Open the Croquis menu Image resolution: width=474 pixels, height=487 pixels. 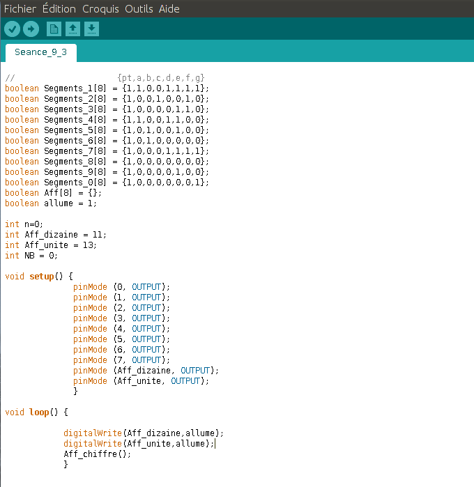point(100,9)
